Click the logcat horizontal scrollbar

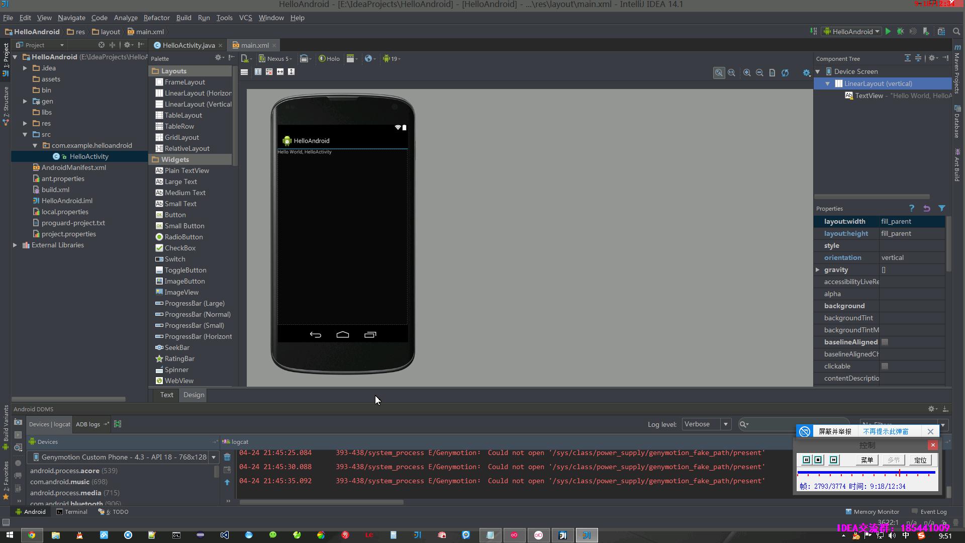tap(322, 502)
